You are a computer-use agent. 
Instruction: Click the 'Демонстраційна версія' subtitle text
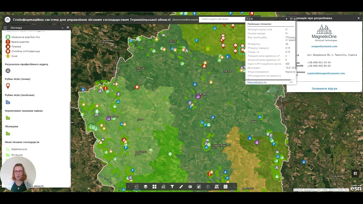click(185, 20)
